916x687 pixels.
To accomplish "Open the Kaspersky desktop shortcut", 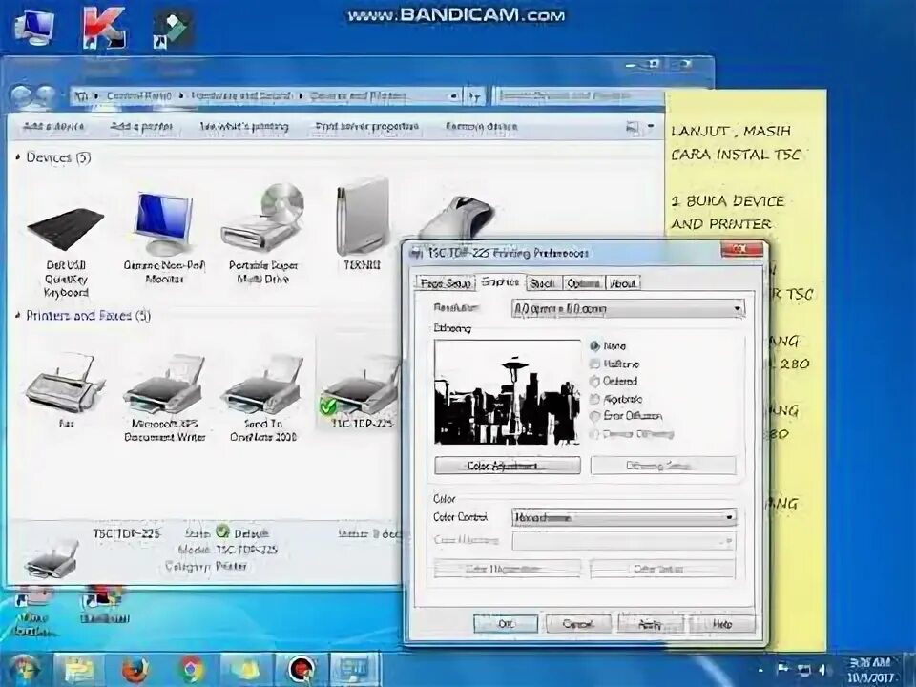I will tap(104, 27).
